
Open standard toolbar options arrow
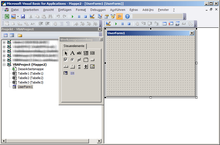(x=185, y=17)
